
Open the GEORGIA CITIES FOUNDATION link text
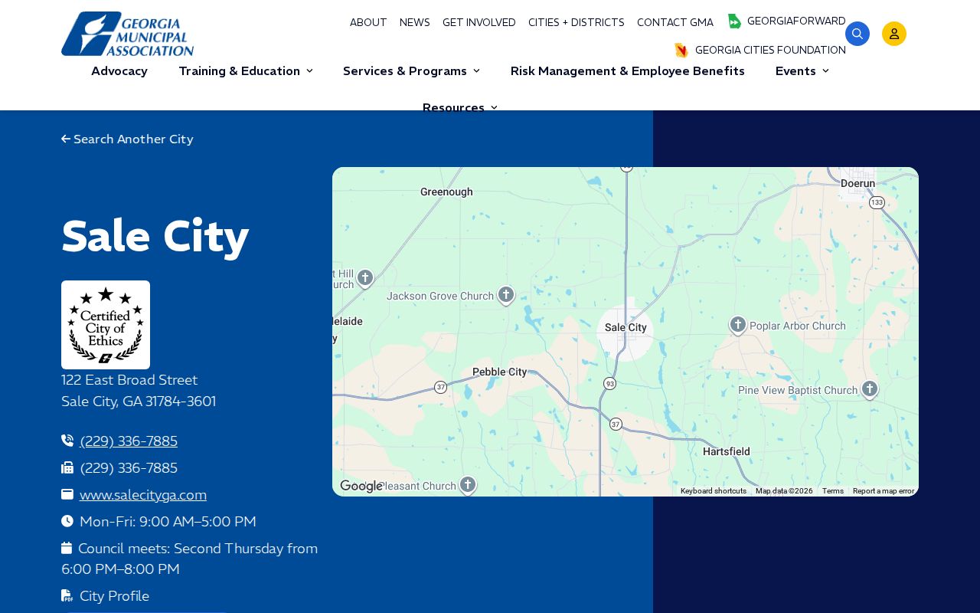tap(770, 51)
